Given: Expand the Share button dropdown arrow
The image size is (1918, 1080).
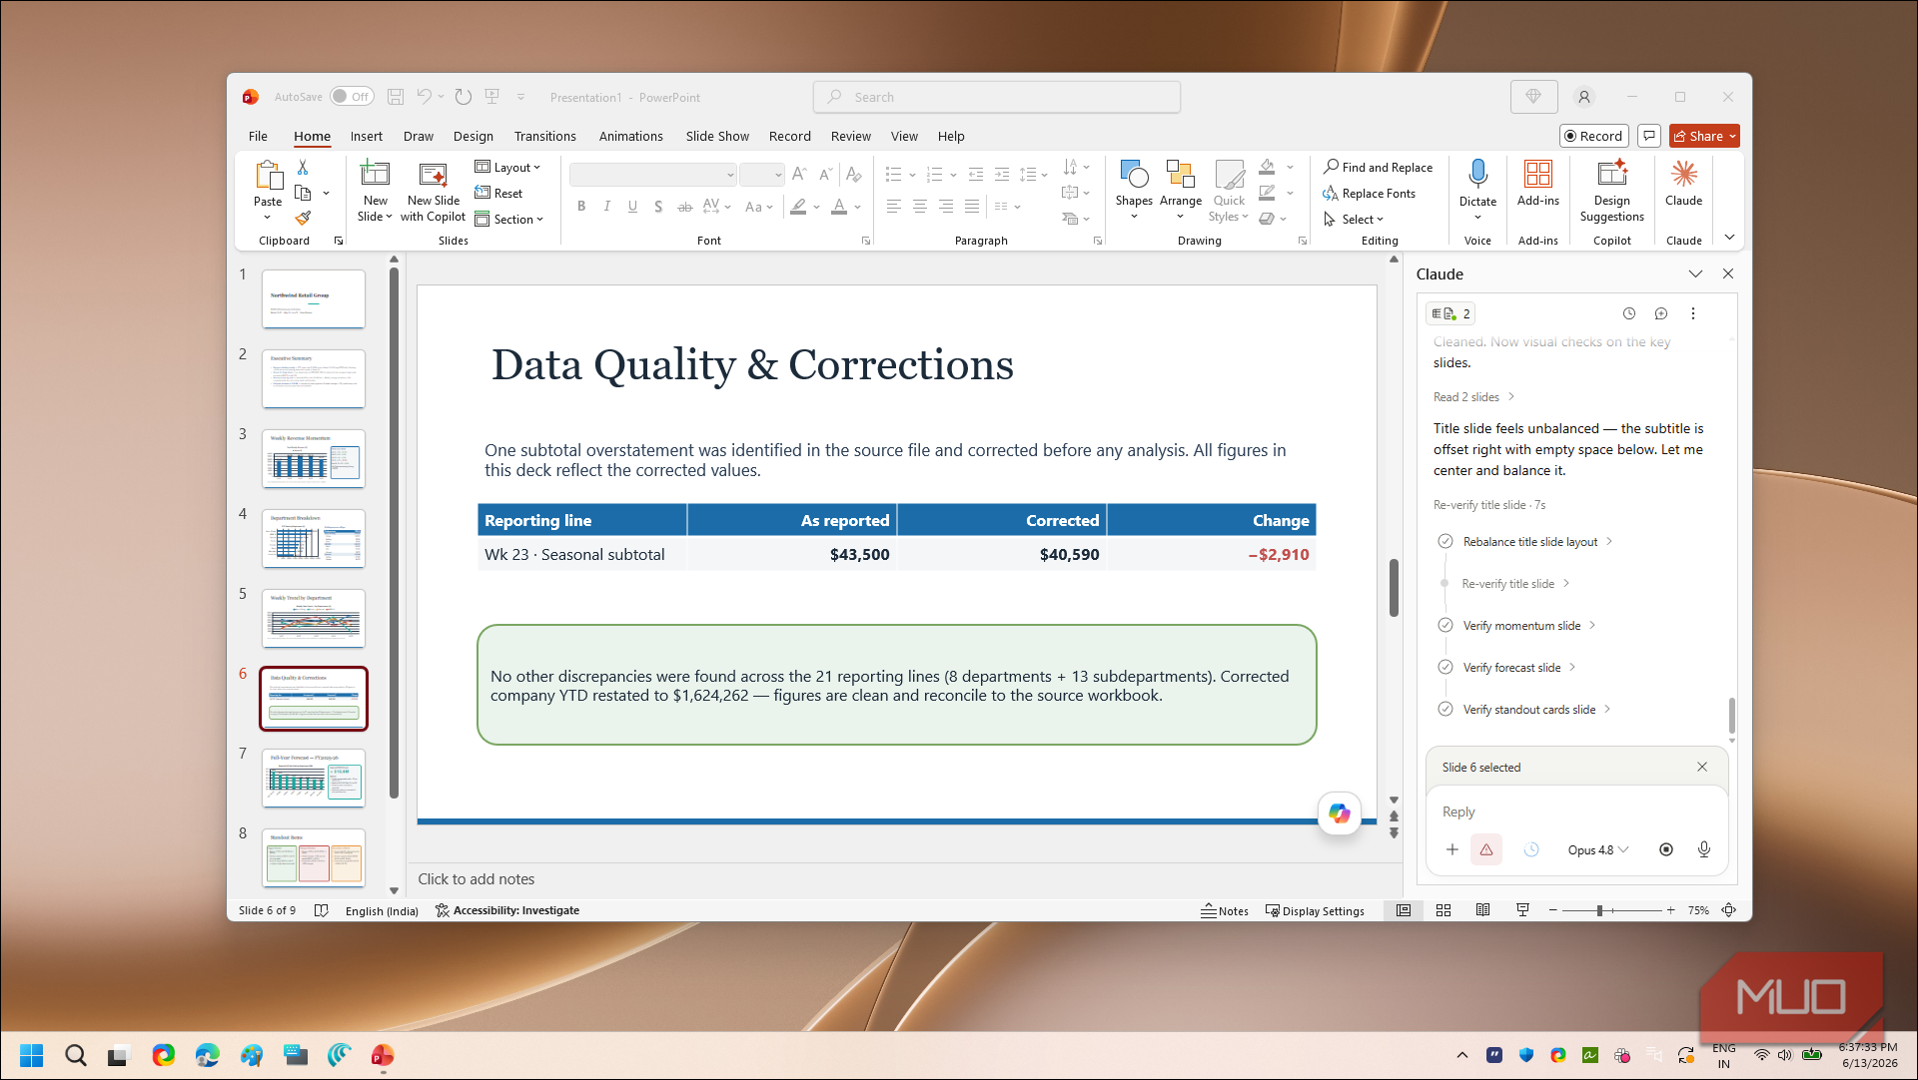Looking at the screenshot, I should [1733, 136].
